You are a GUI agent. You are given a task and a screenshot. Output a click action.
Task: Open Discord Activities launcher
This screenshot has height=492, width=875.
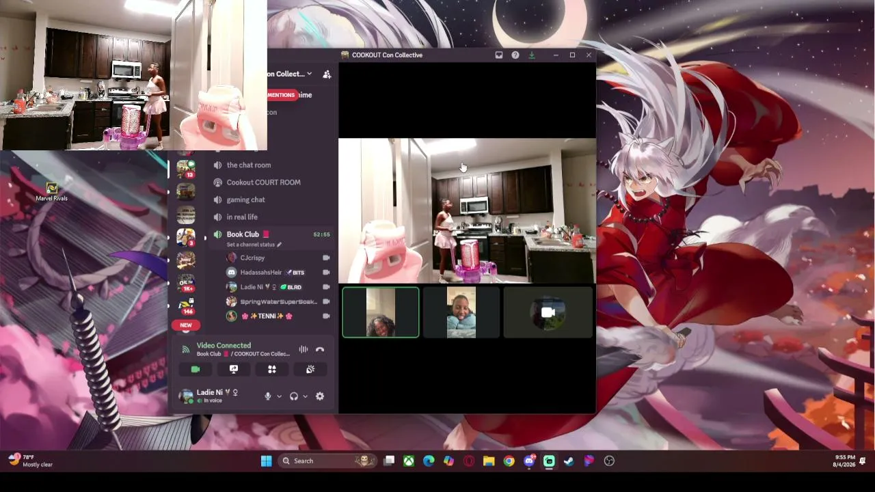272,369
